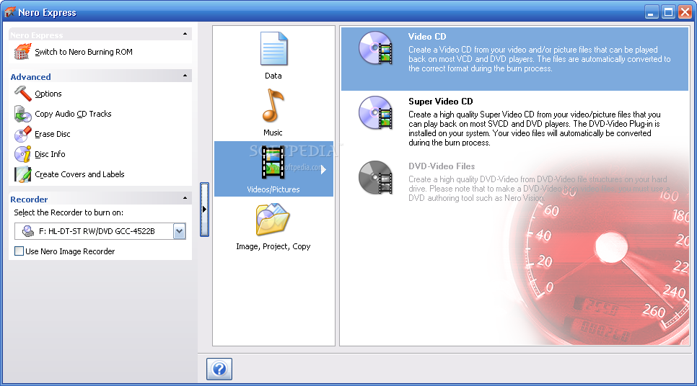Click the Super Video CD description paragraph
This screenshot has width=697, height=386.
[535, 129]
